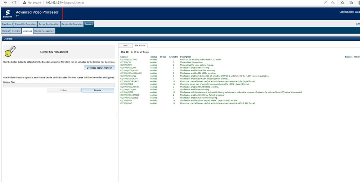
Task: Select the CE/SWO/CE-x/HD license entry
Action: [128, 90]
